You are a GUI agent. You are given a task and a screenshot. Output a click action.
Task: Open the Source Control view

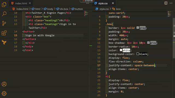[4, 23]
